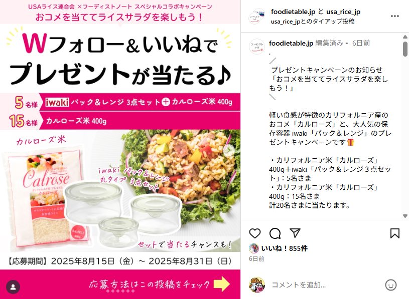Click the caption scrollbar thumb

tap(405, 49)
